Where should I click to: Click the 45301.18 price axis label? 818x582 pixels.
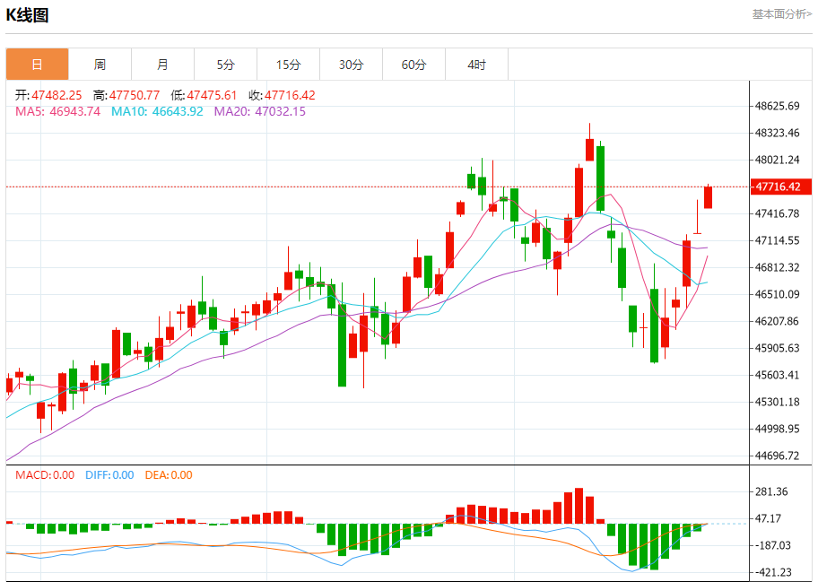[x=778, y=402]
